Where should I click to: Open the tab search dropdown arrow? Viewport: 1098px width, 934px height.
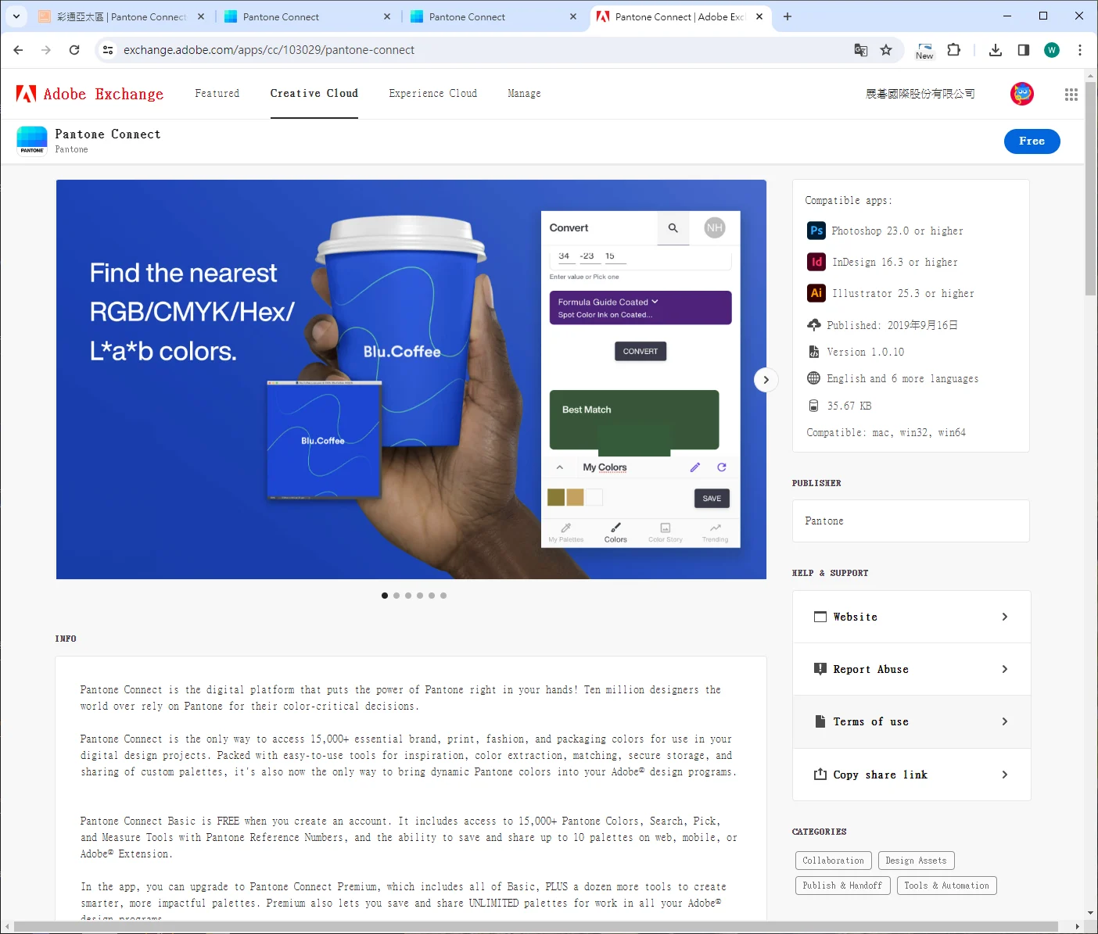point(16,16)
